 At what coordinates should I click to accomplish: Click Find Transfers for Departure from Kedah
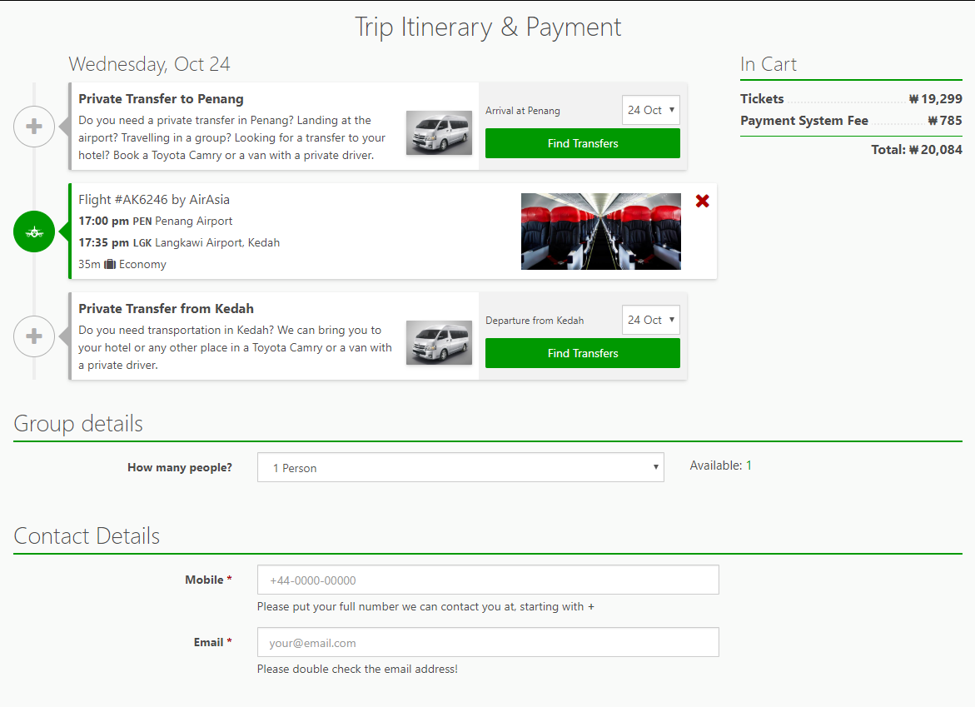tap(583, 353)
